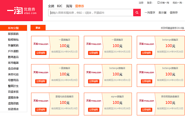The width and height of the screenshot is (185, 116).
Task: Select 所有分類 category header
Action: 13,28
